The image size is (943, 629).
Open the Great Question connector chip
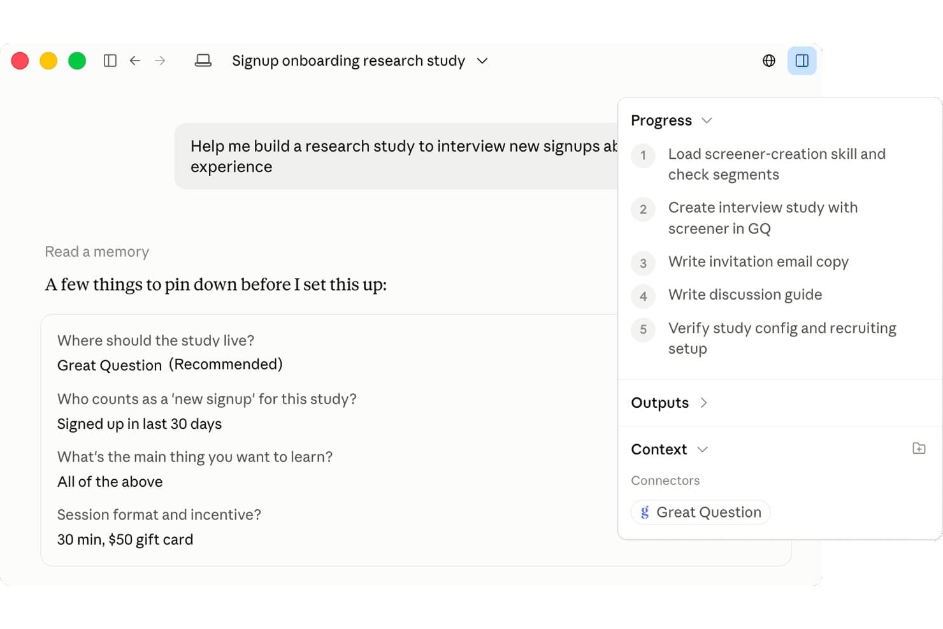point(700,512)
